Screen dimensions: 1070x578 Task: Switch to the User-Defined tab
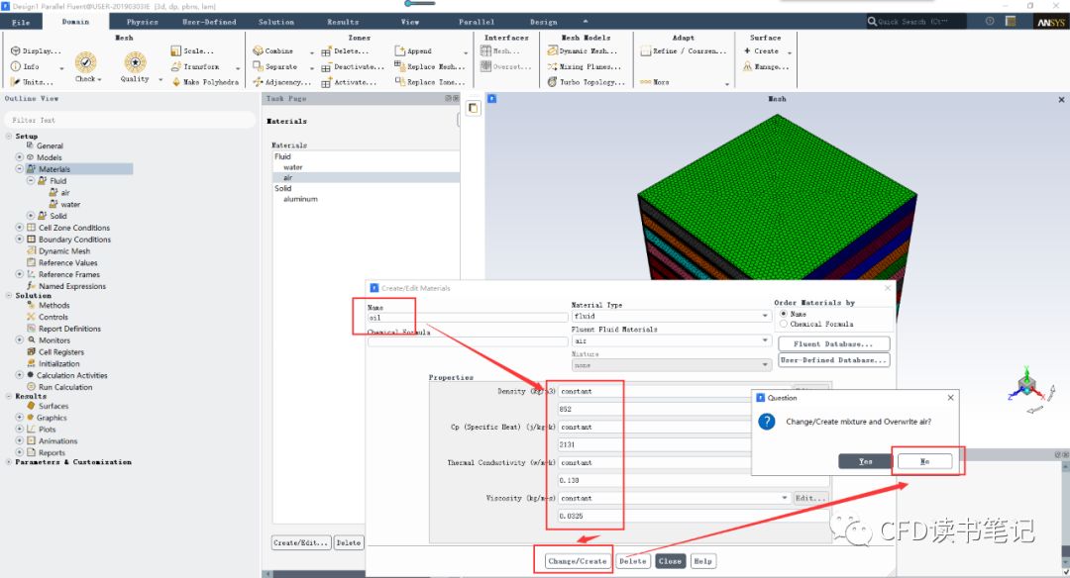pos(209,22)
